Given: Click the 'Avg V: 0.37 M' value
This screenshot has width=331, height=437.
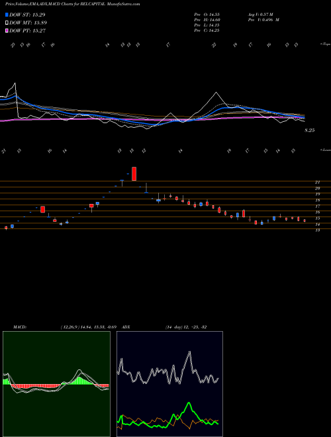Looking at the screenshot, I should pyautogui.click(x=261, y=15).
